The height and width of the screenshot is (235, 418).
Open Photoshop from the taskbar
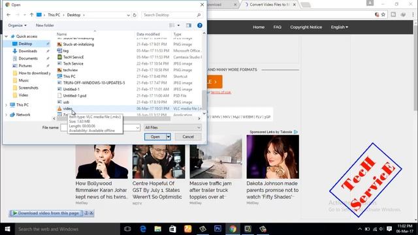[217, 229]
